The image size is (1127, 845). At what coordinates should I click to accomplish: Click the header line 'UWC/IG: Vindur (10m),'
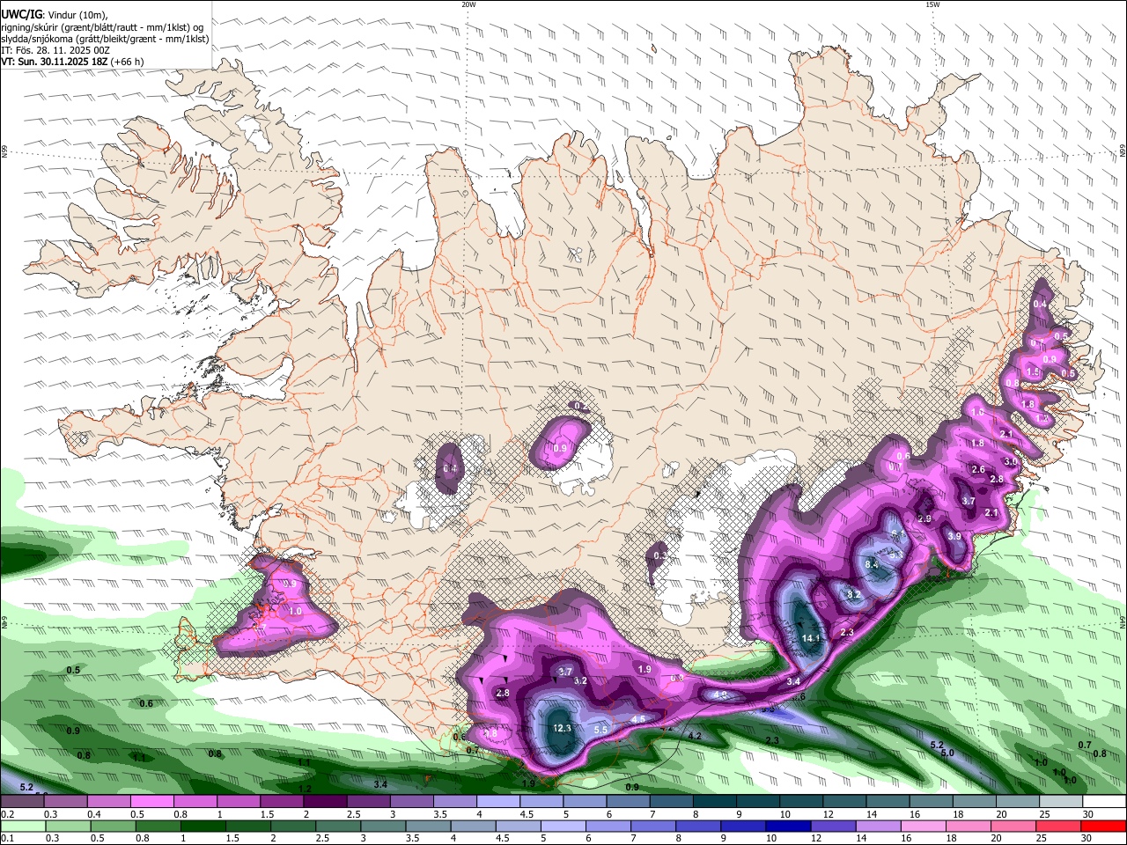[x=55, y=15]
